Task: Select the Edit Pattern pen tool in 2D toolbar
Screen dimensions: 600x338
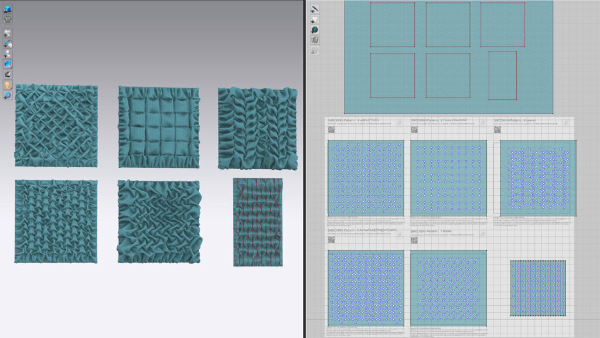Action: point(315,8)
